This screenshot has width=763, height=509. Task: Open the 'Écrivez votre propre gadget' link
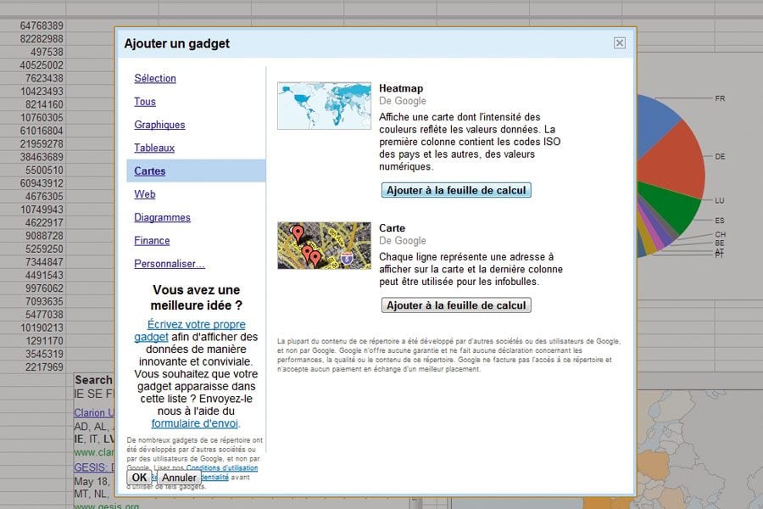196,331
